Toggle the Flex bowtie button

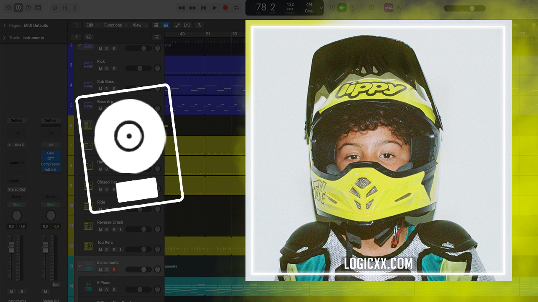pos(187,25)
